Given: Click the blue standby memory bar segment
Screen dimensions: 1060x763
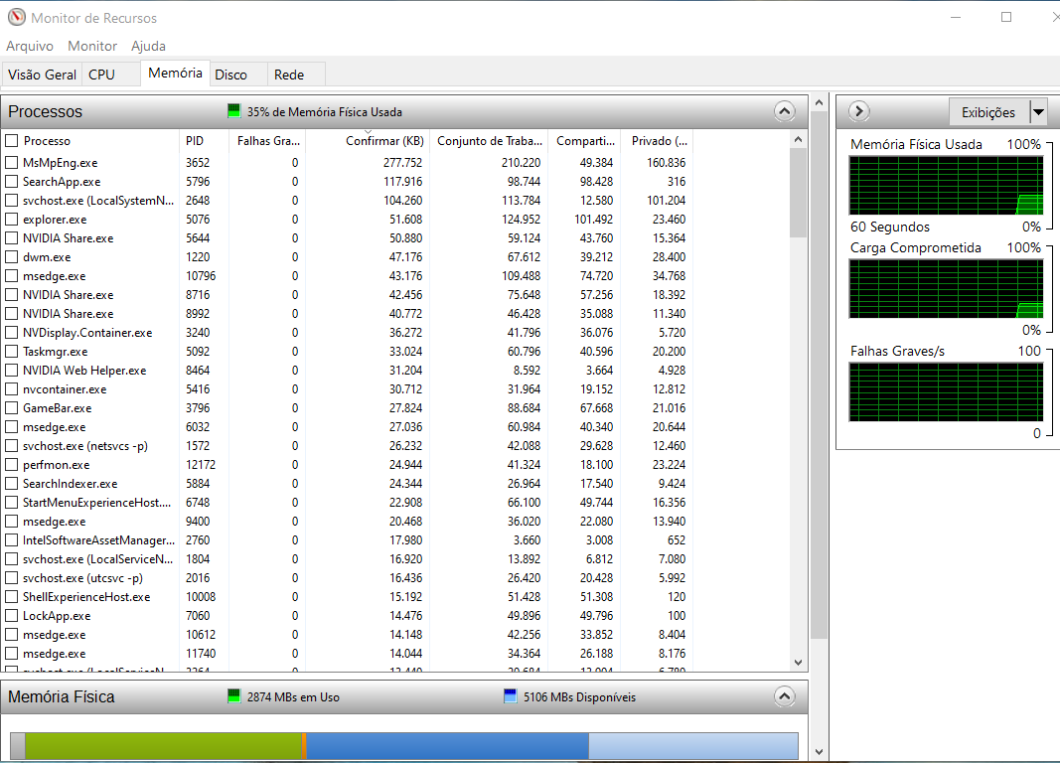Looking at the screenshot, I should coord(447,746).
